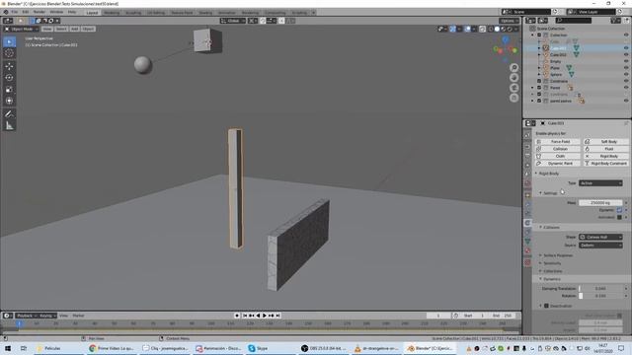
Task: Toggle the Dynamic checkbox
Action: click(619, 210)
